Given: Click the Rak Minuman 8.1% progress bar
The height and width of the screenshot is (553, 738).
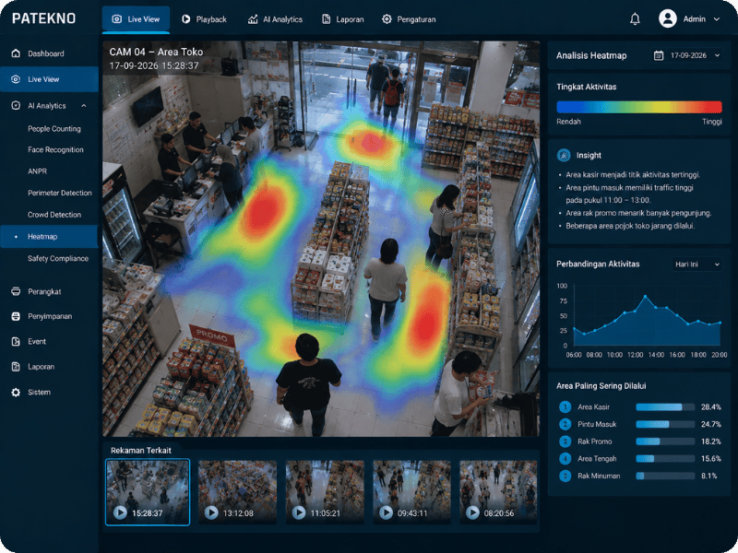Looking at the screenshot, I should tap(665, 476).
